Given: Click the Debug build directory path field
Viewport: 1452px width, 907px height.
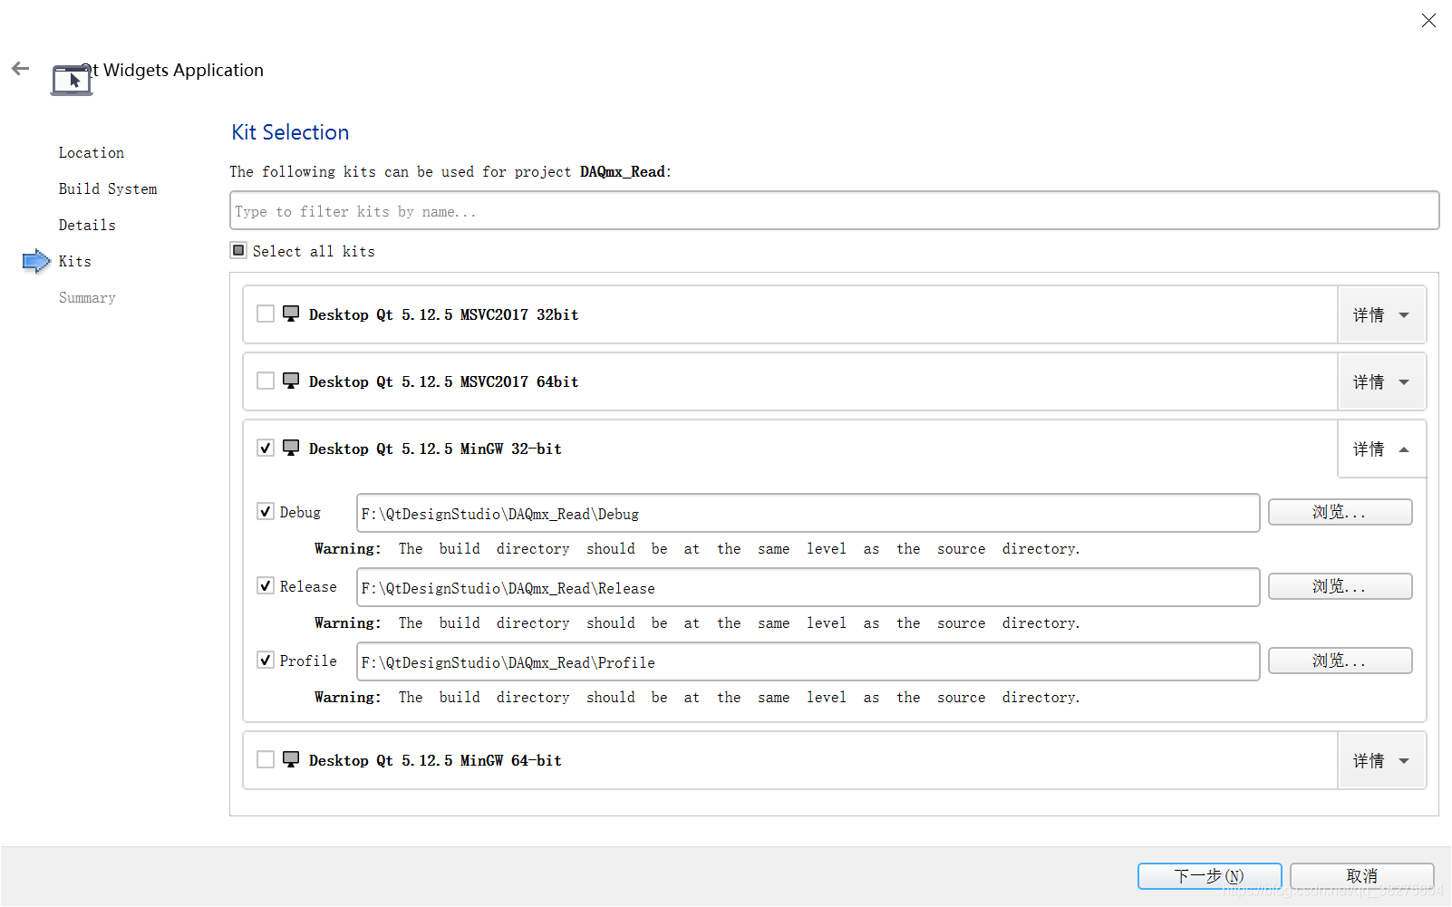Looking at the screenshot, I should [x=808, y=513].
